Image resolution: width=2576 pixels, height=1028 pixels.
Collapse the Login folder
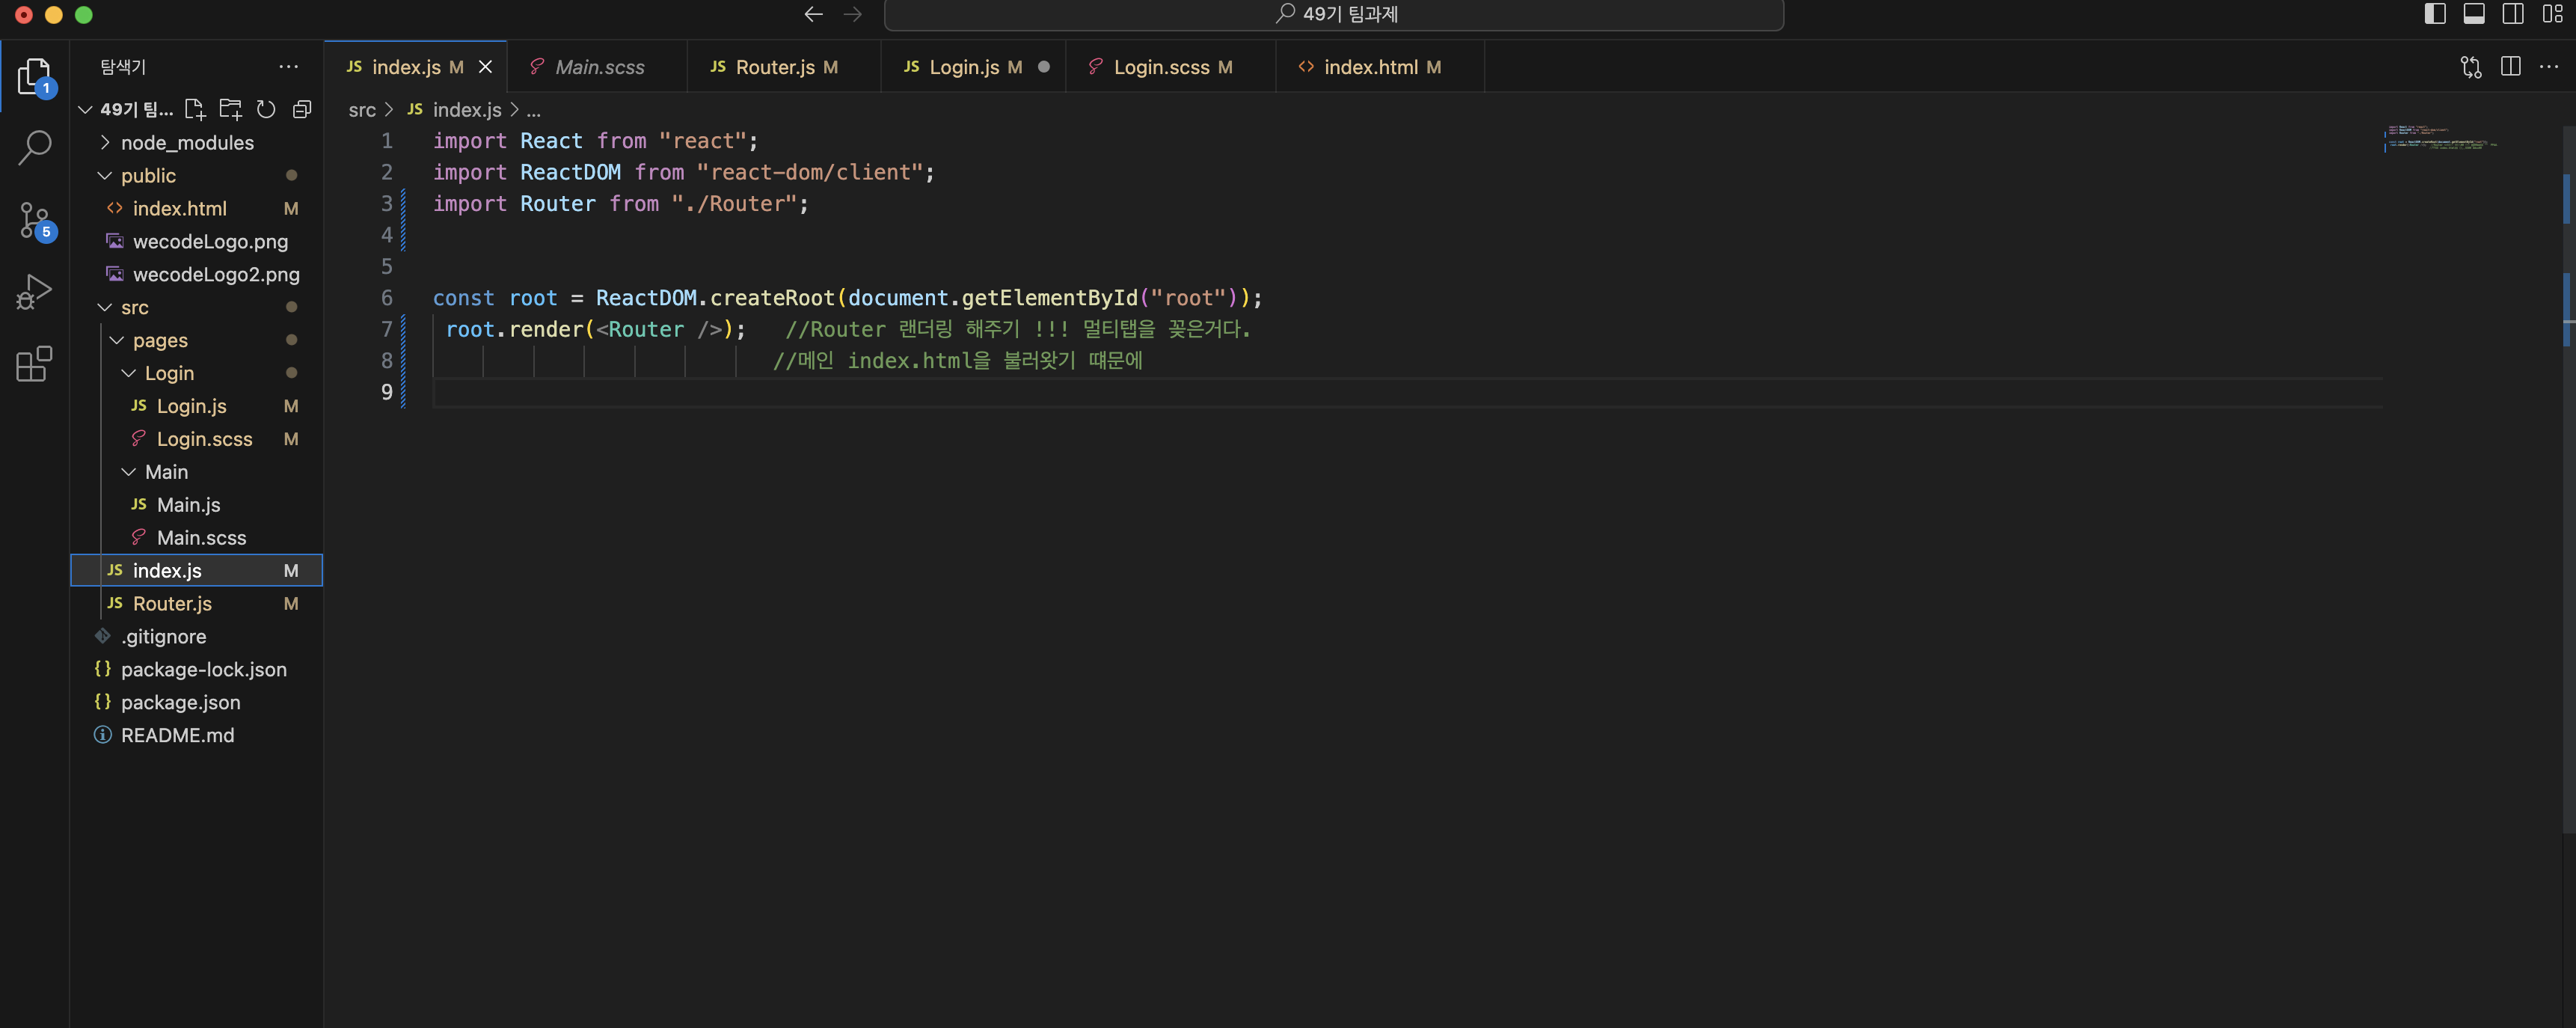point(196,373)
